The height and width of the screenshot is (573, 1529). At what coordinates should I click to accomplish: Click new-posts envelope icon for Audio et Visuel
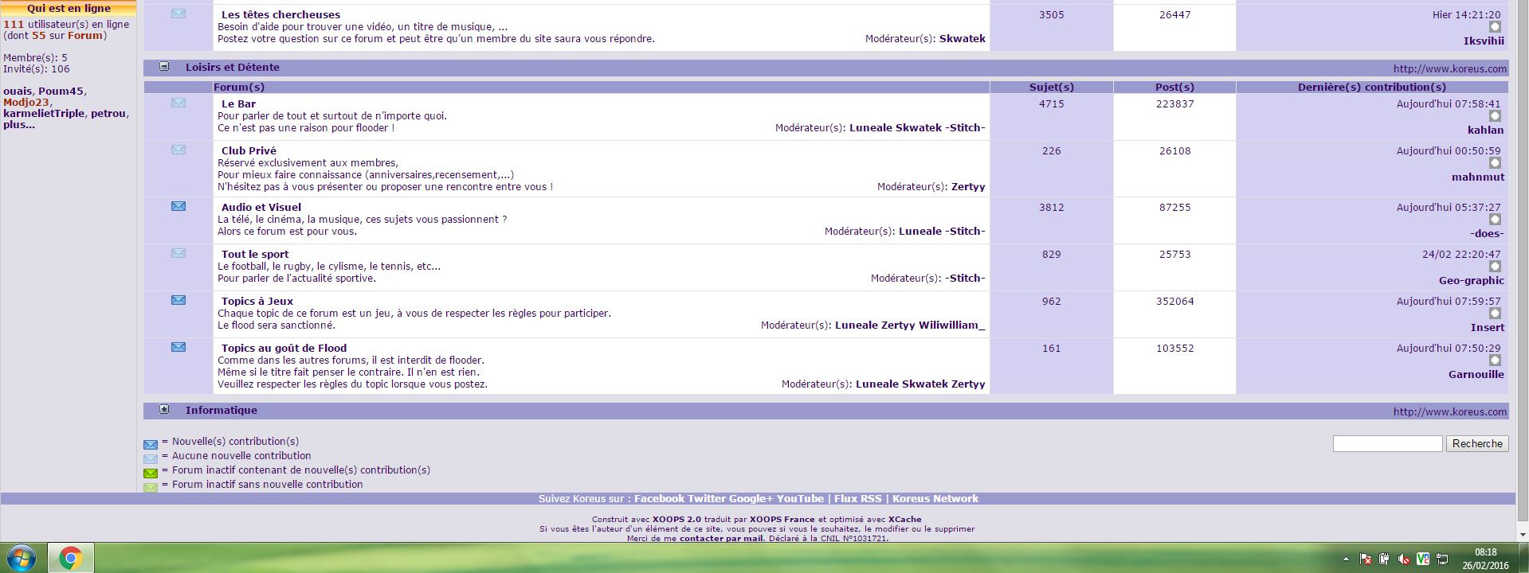point(178,207)
